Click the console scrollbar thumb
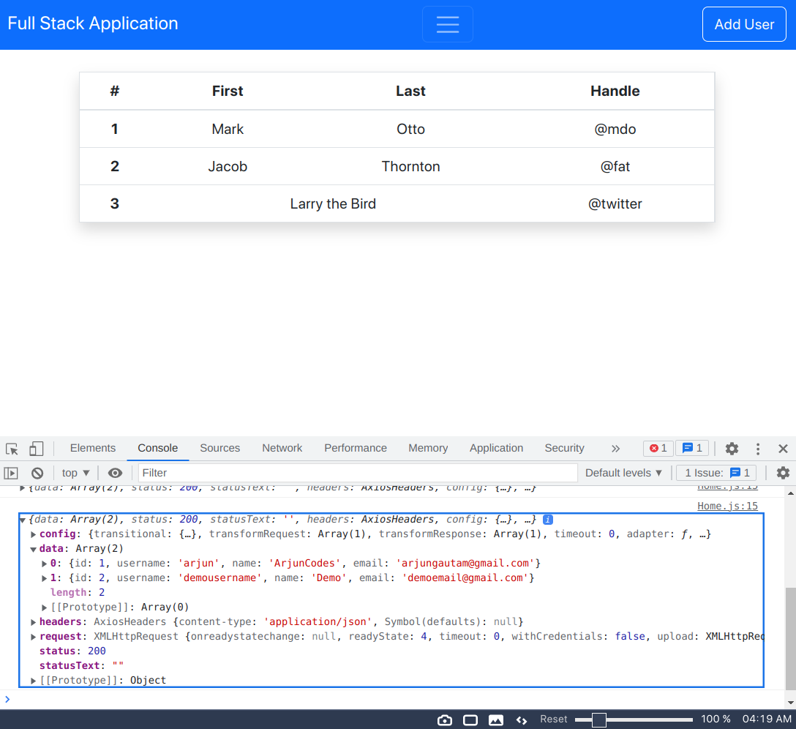This screenshot has height=729, width=796. click(790, 638)
